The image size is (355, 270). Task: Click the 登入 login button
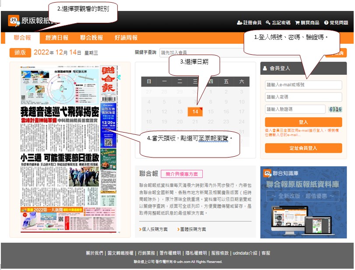pyautogui.click(x=303, y=122)
